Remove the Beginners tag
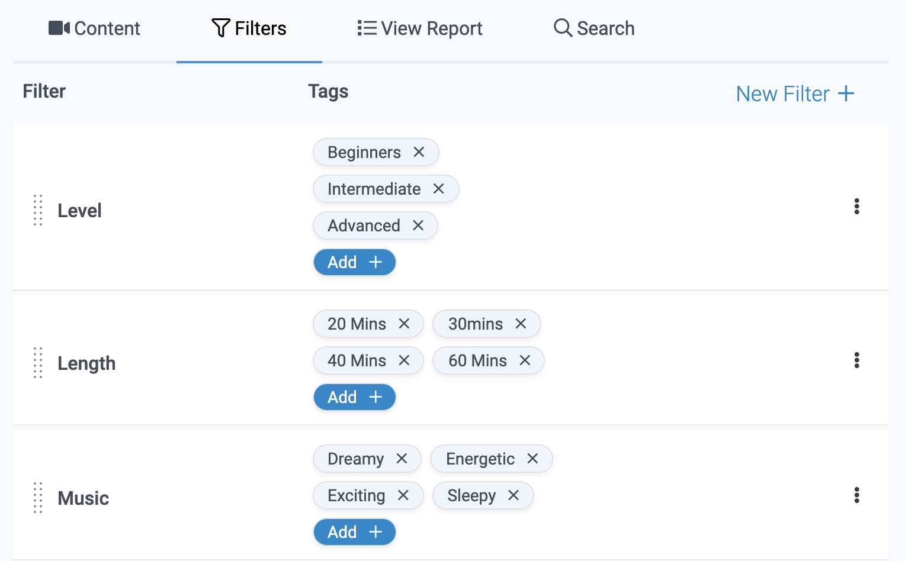 pyautogui.click(x=418, y=152)
